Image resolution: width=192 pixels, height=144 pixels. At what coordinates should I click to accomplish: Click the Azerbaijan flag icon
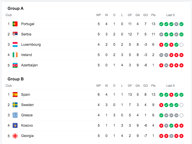(15, 65)
